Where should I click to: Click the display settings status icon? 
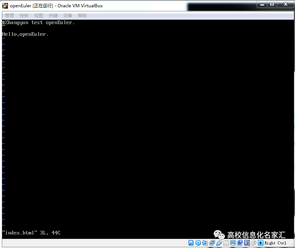233,243
